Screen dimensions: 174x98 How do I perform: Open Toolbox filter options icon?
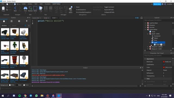29,26
